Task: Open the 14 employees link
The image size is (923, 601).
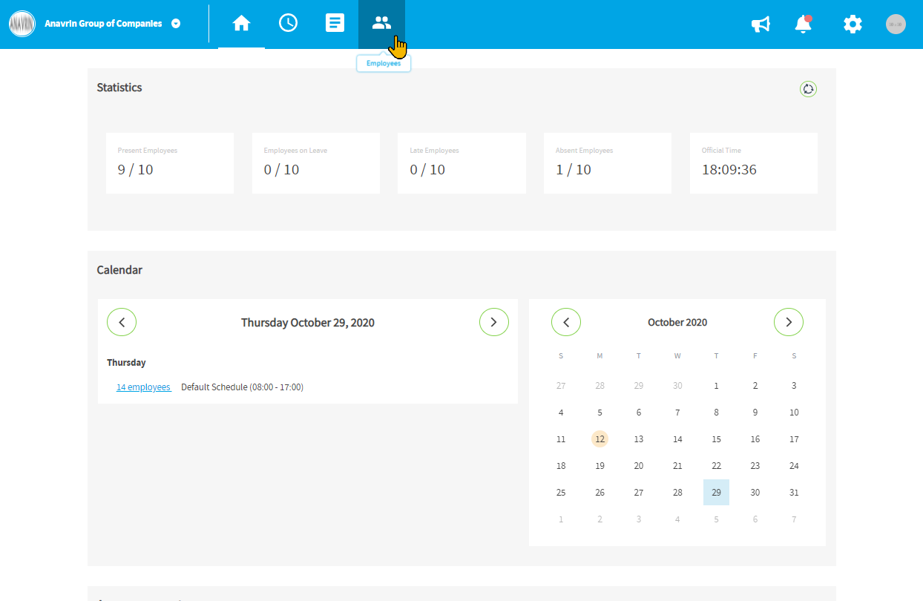Action: click(144, 387)
